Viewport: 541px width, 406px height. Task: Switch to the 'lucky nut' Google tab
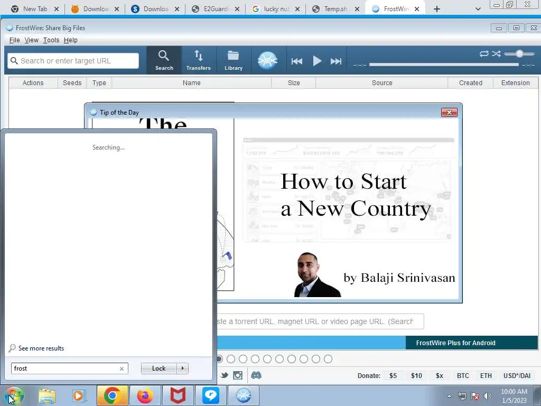click(x=276, y=9)
